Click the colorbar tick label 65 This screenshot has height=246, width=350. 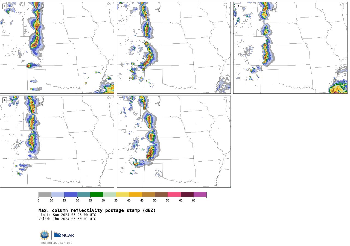(194, 201)
